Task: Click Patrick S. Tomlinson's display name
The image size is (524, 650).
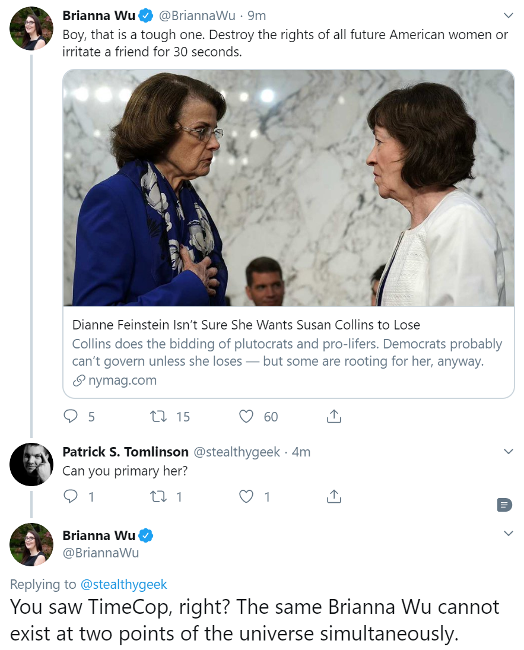Action: tap(126, 452)
